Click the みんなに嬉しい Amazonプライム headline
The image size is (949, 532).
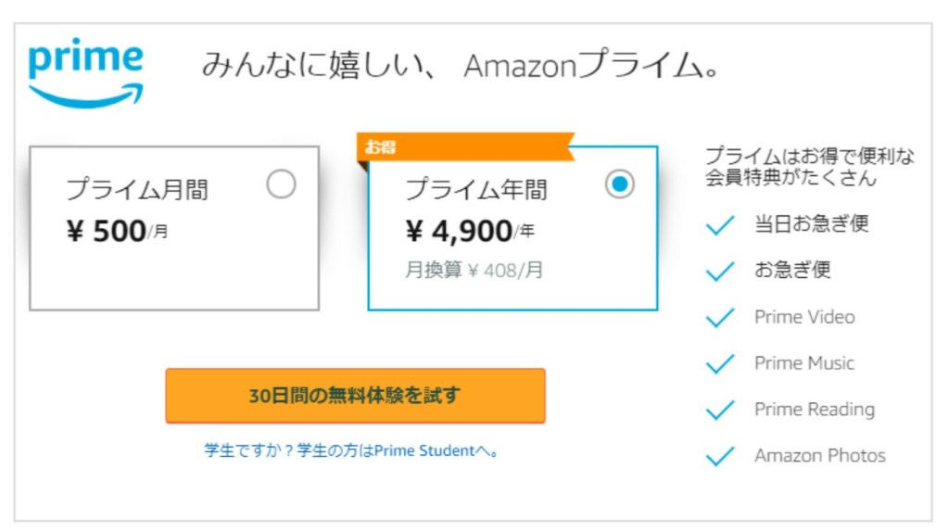coord(461,68)
